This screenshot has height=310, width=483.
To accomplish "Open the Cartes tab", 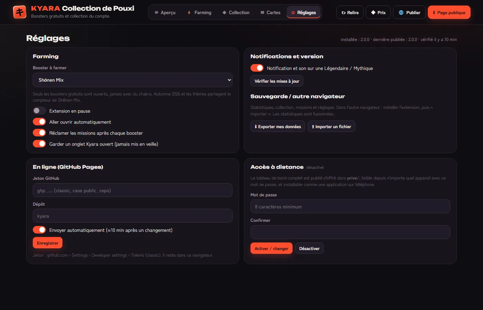I will point(270,12).
